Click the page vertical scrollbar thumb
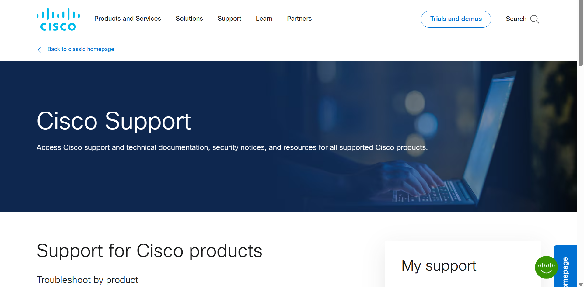This screenshot has height=287, width=584. coord(581,33)
